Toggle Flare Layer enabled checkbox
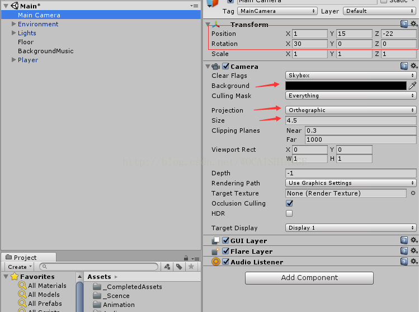 (226, 251)
